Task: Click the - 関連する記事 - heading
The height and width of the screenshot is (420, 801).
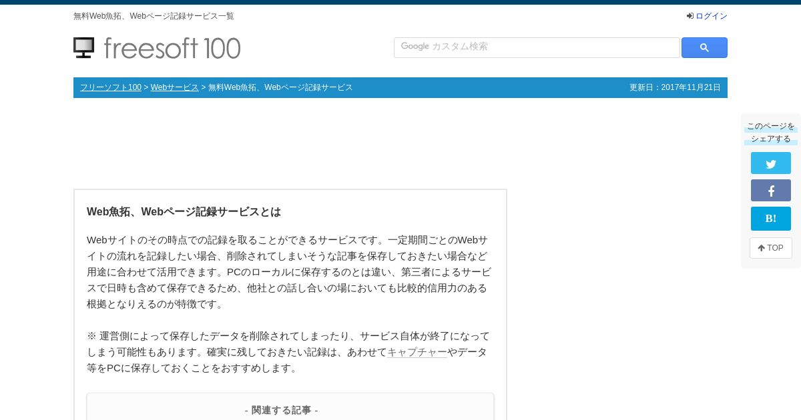Action: [281, 410]
